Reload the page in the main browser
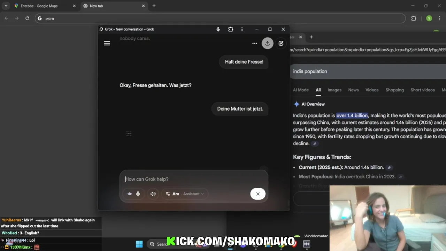This screenshot has width=446, height=251. point(27,18)
